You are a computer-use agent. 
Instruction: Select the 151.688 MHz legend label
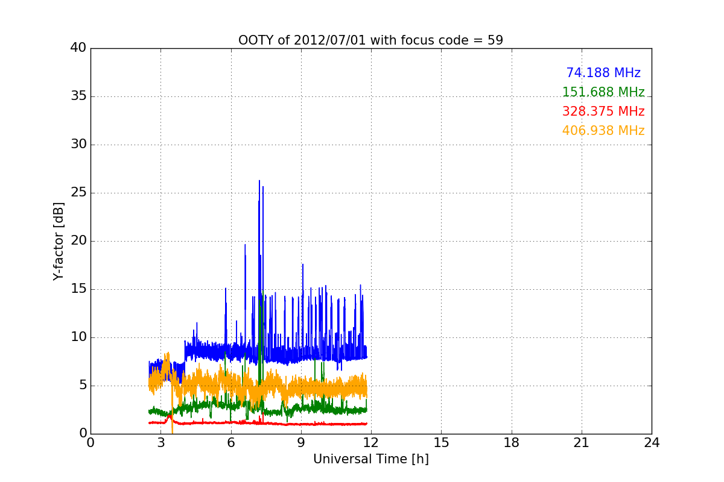click(603, 92)
